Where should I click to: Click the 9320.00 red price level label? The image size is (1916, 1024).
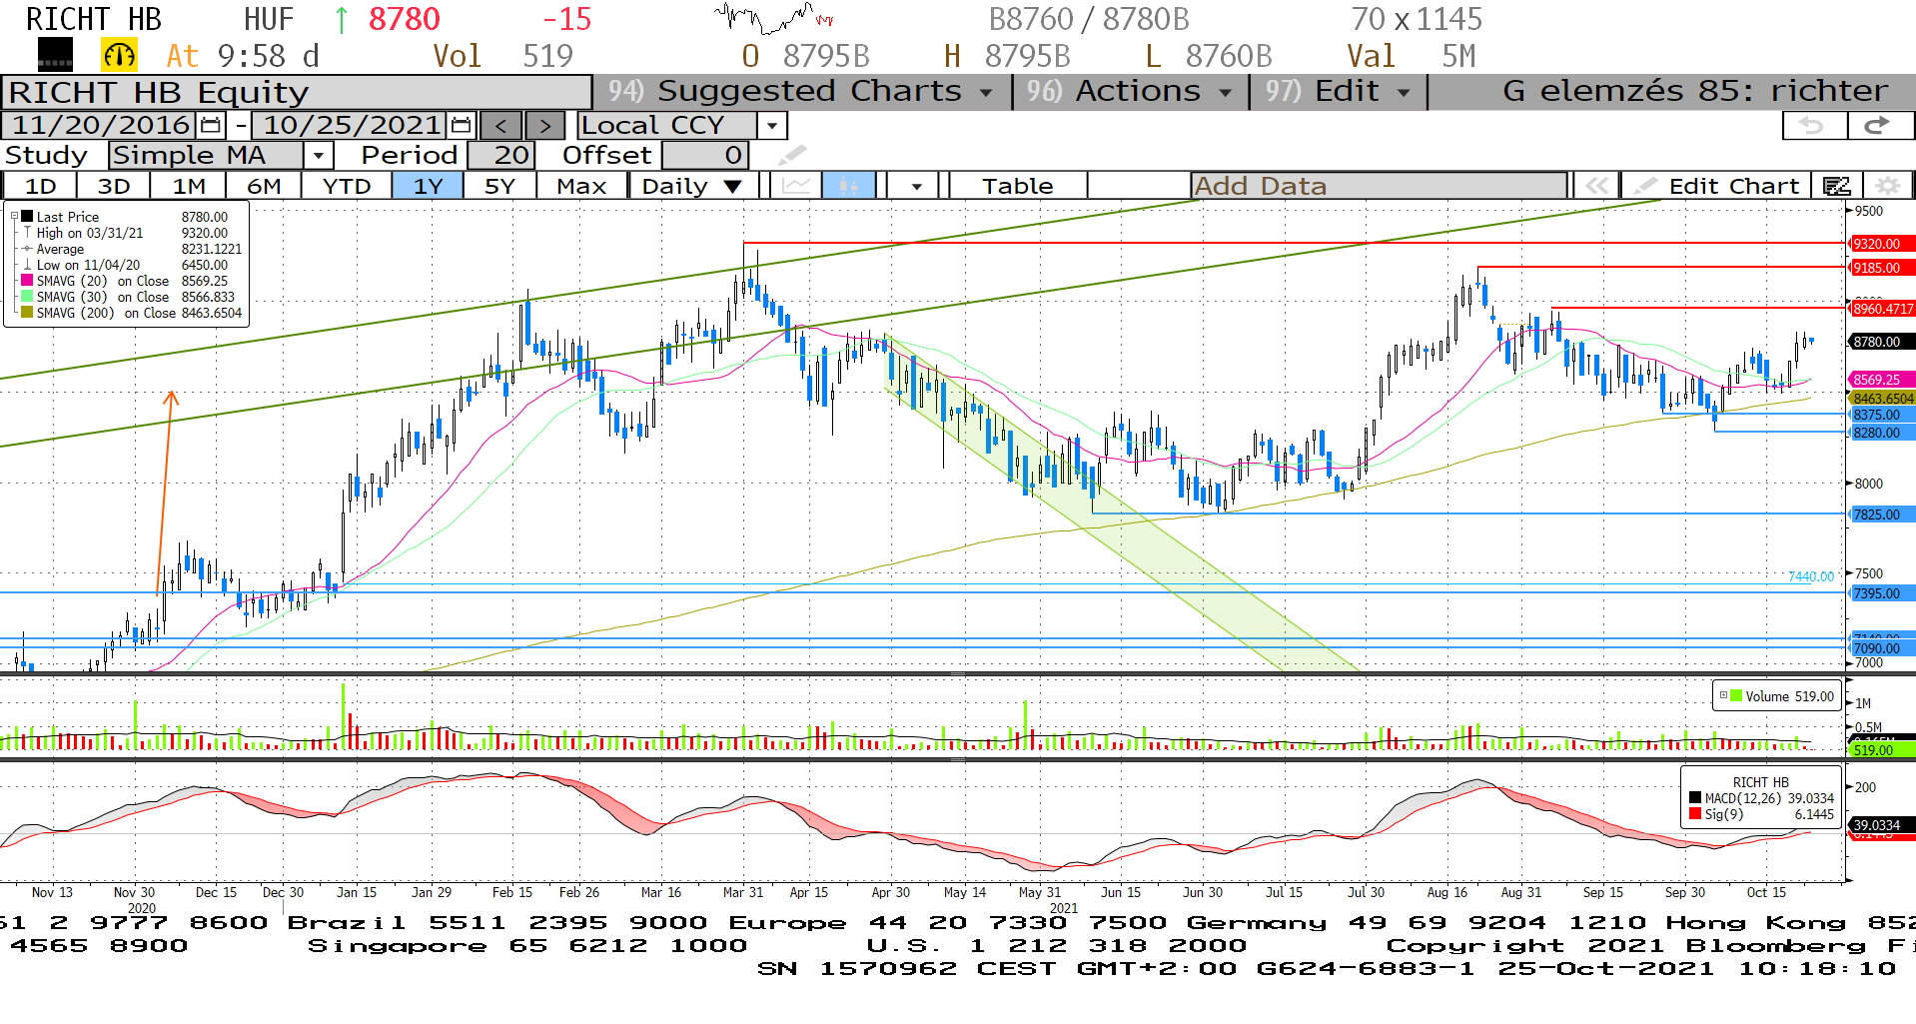(x=1882, y=244)
